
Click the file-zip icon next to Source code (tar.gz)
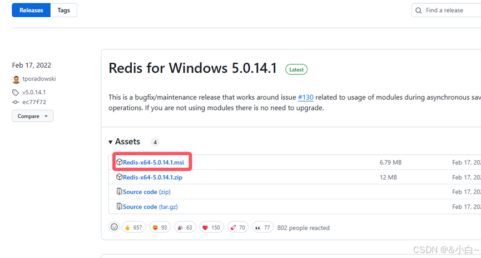coord(120,206)
